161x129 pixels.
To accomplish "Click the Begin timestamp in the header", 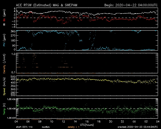I will 131,5.
